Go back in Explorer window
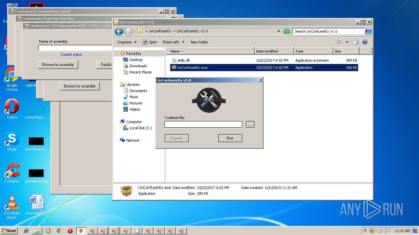419x235 pixels. point(119,31)
